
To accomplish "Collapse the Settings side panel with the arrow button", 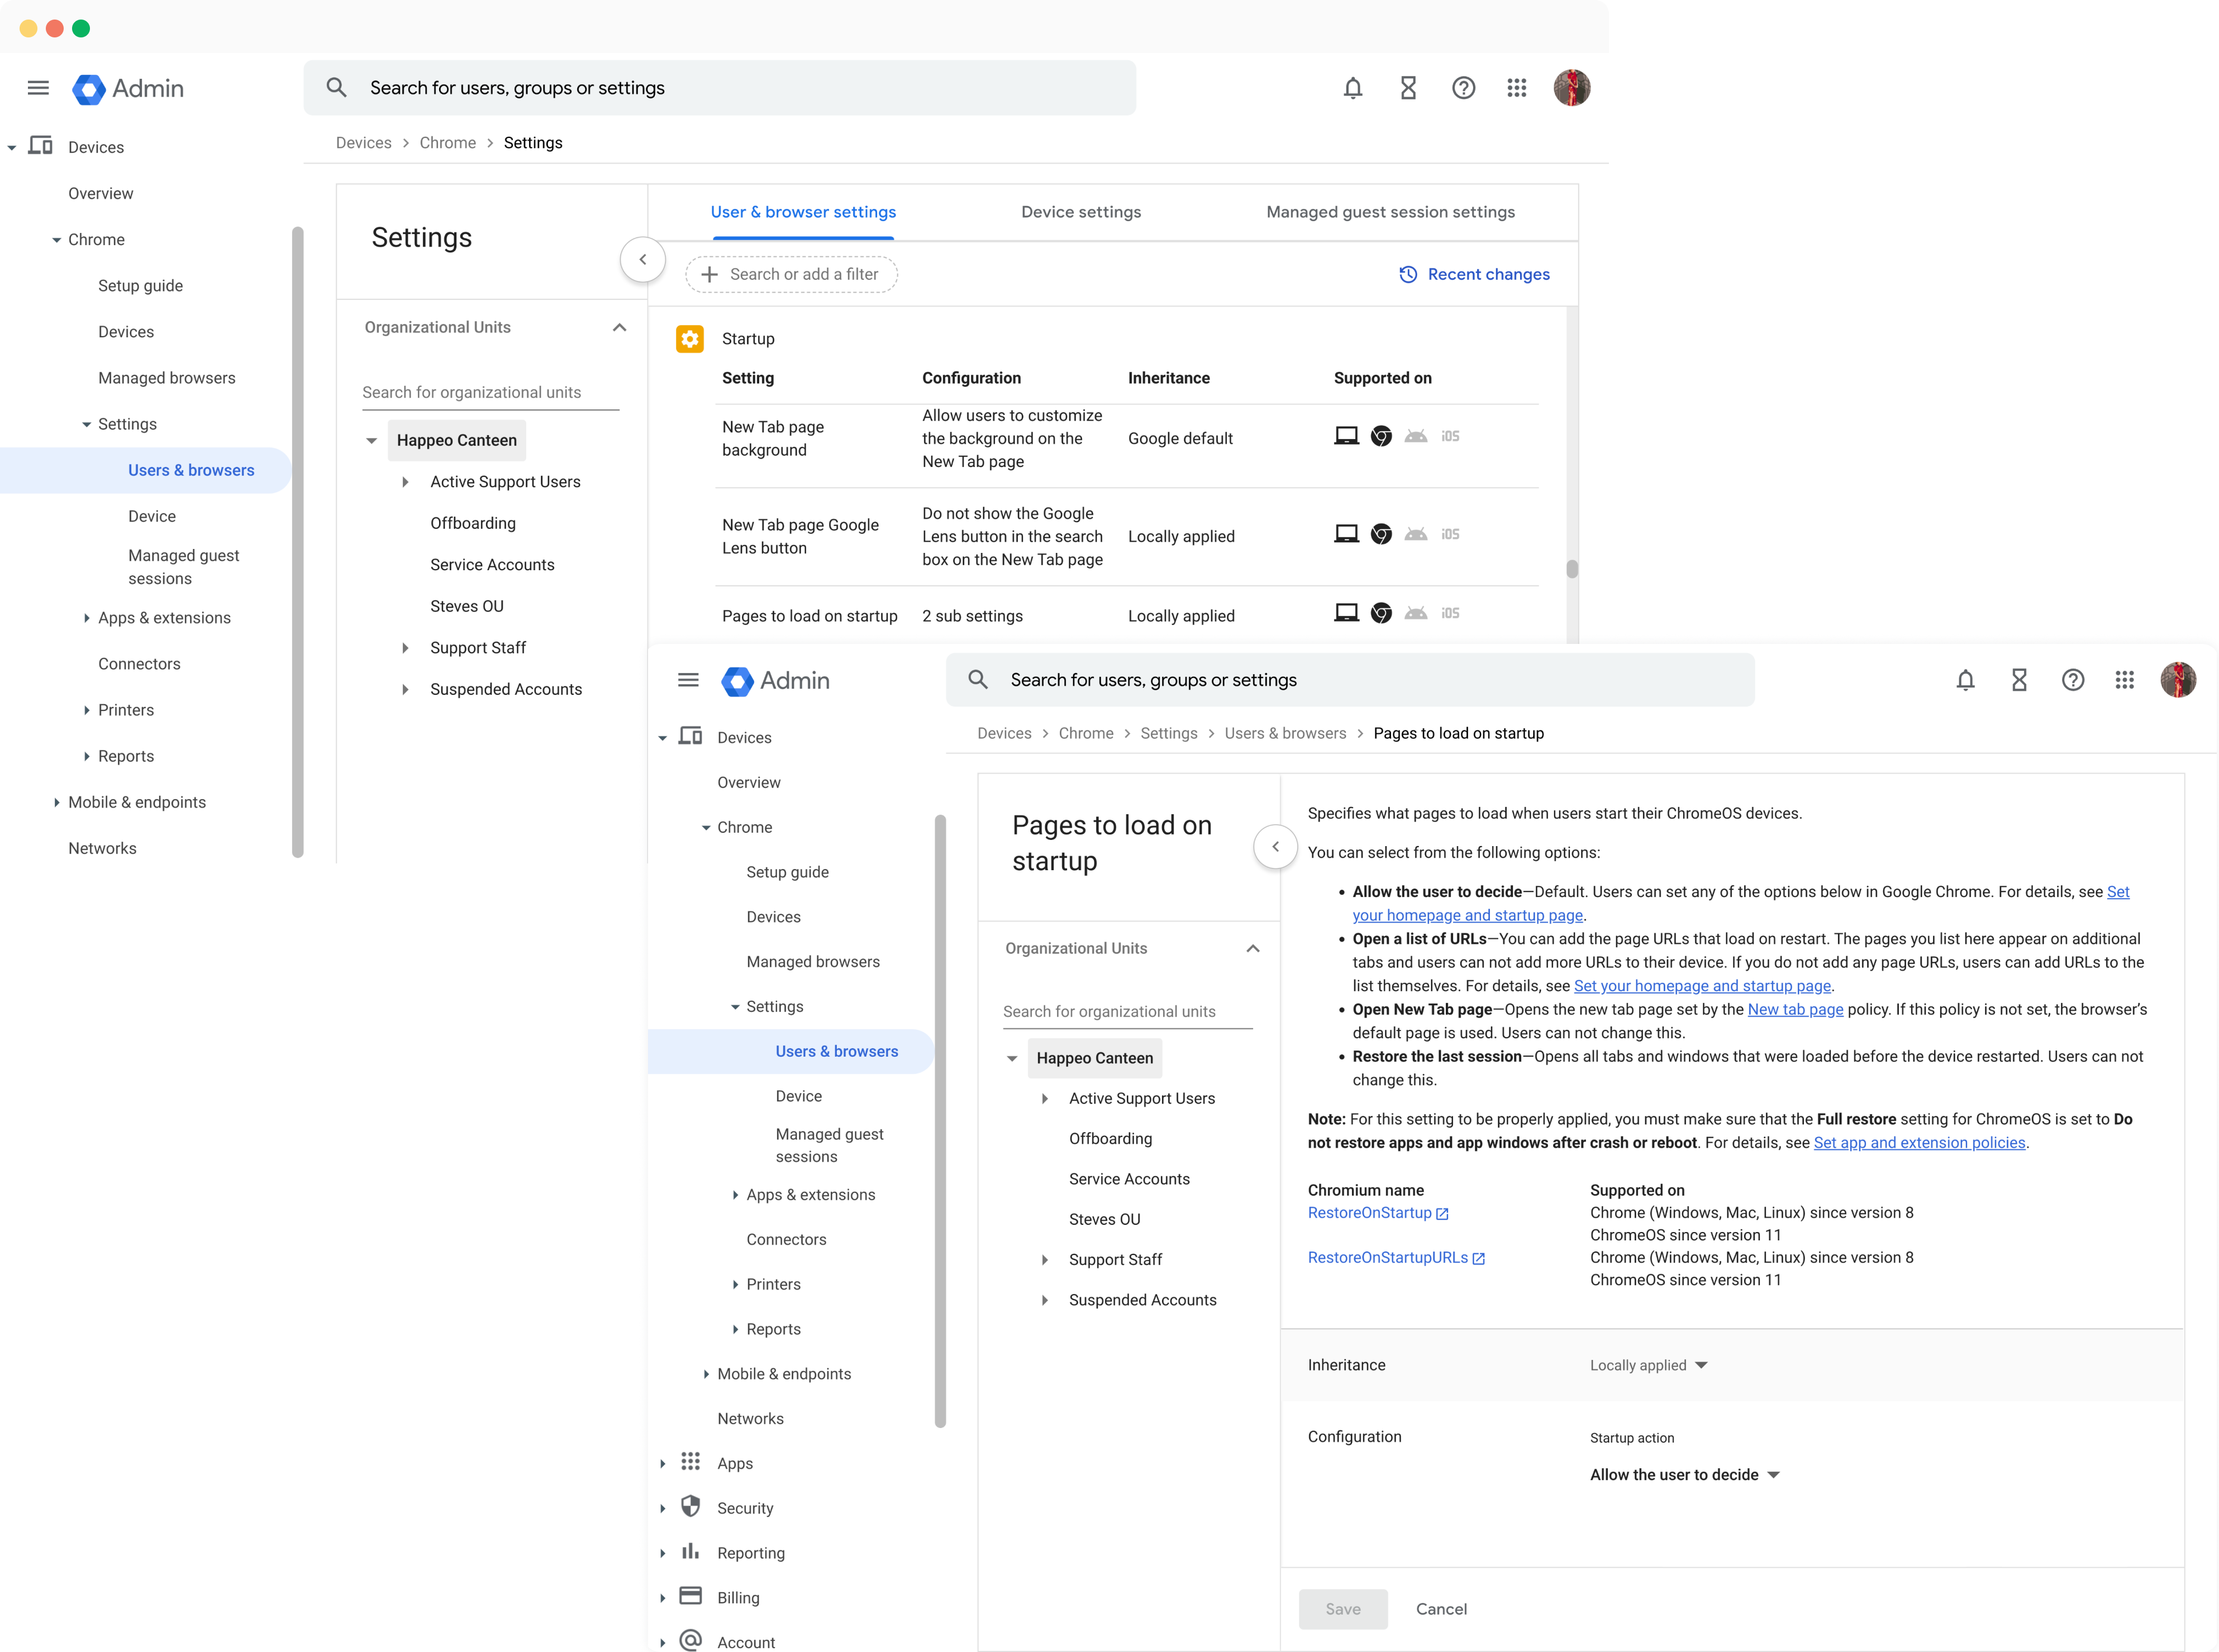I will pos(642,260).
